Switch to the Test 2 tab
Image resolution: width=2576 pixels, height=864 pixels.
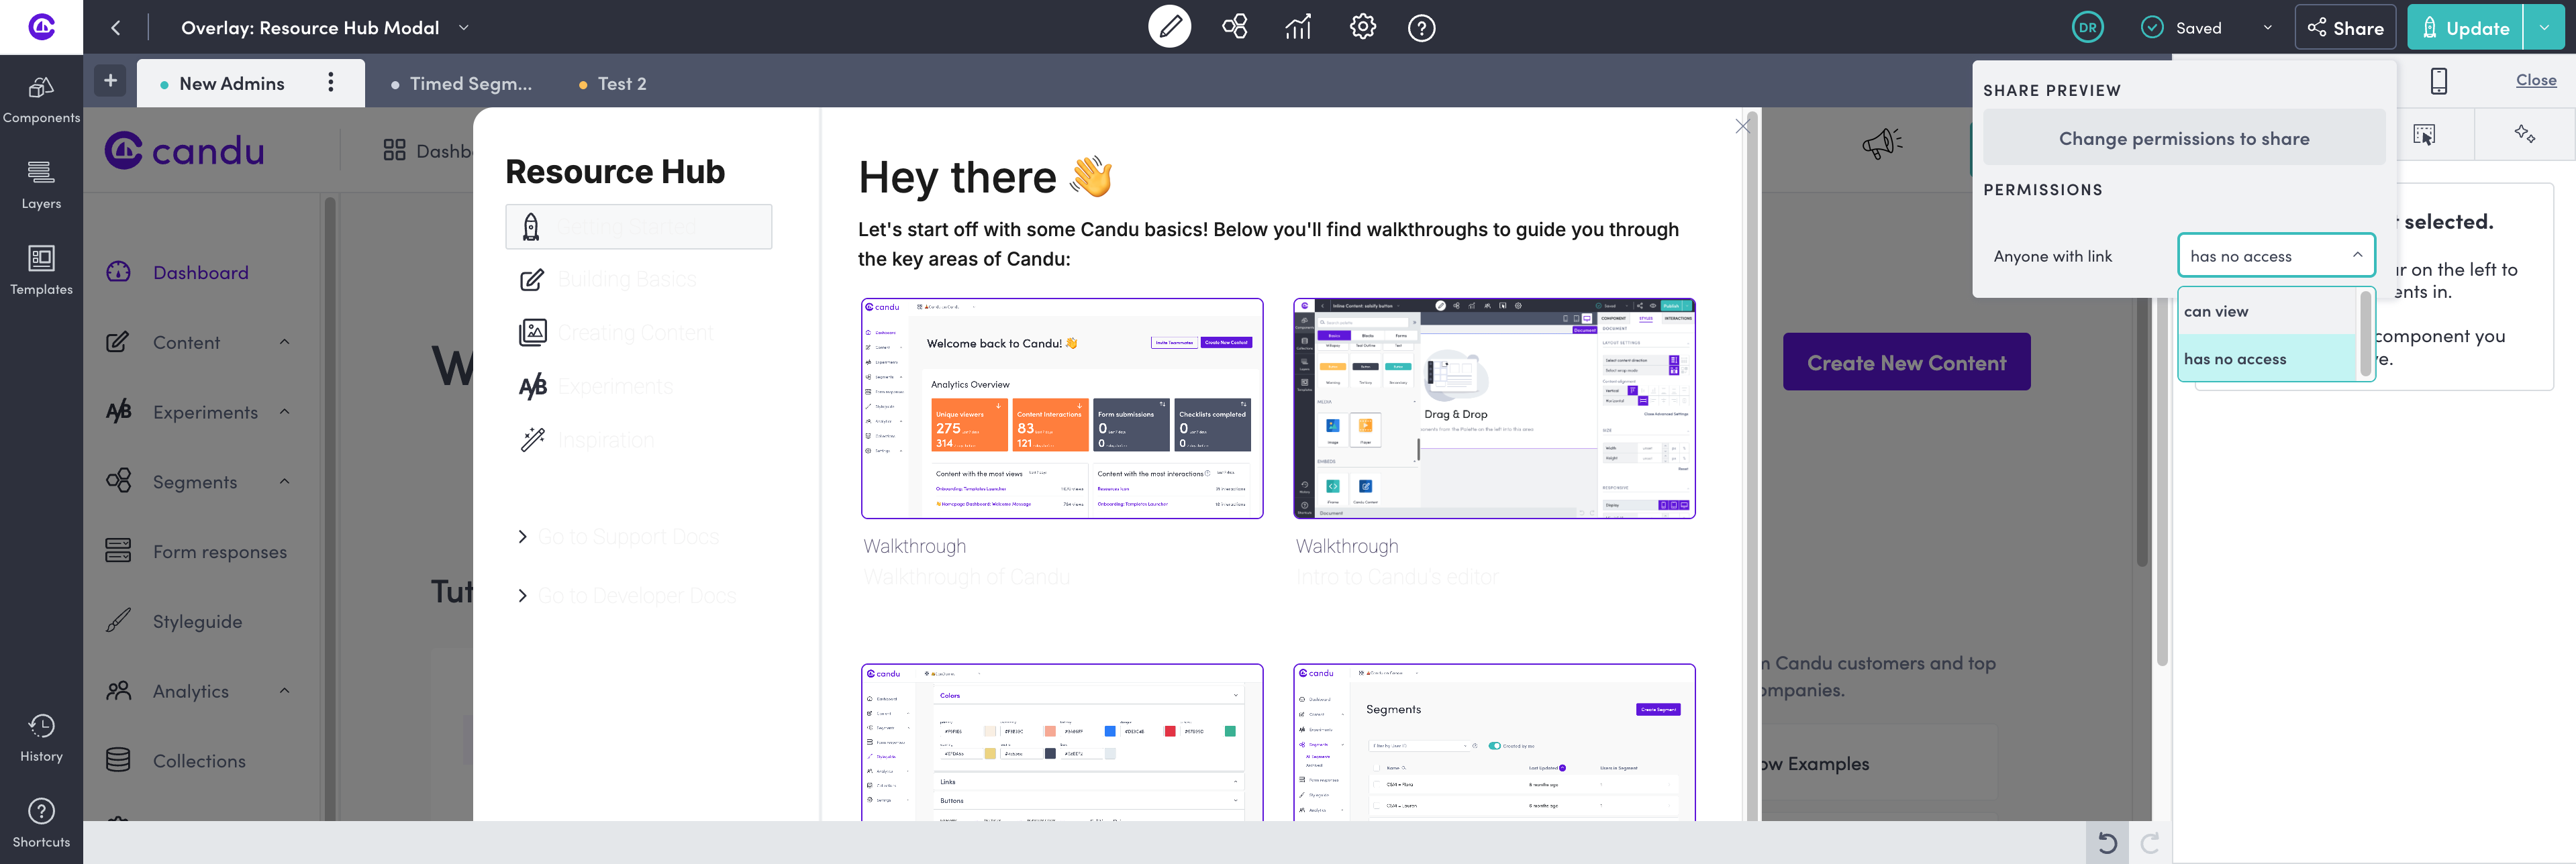coord(621,84)
